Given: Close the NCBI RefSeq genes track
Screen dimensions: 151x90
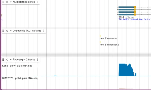Looking at the screenshot, I should coord(7,2).
